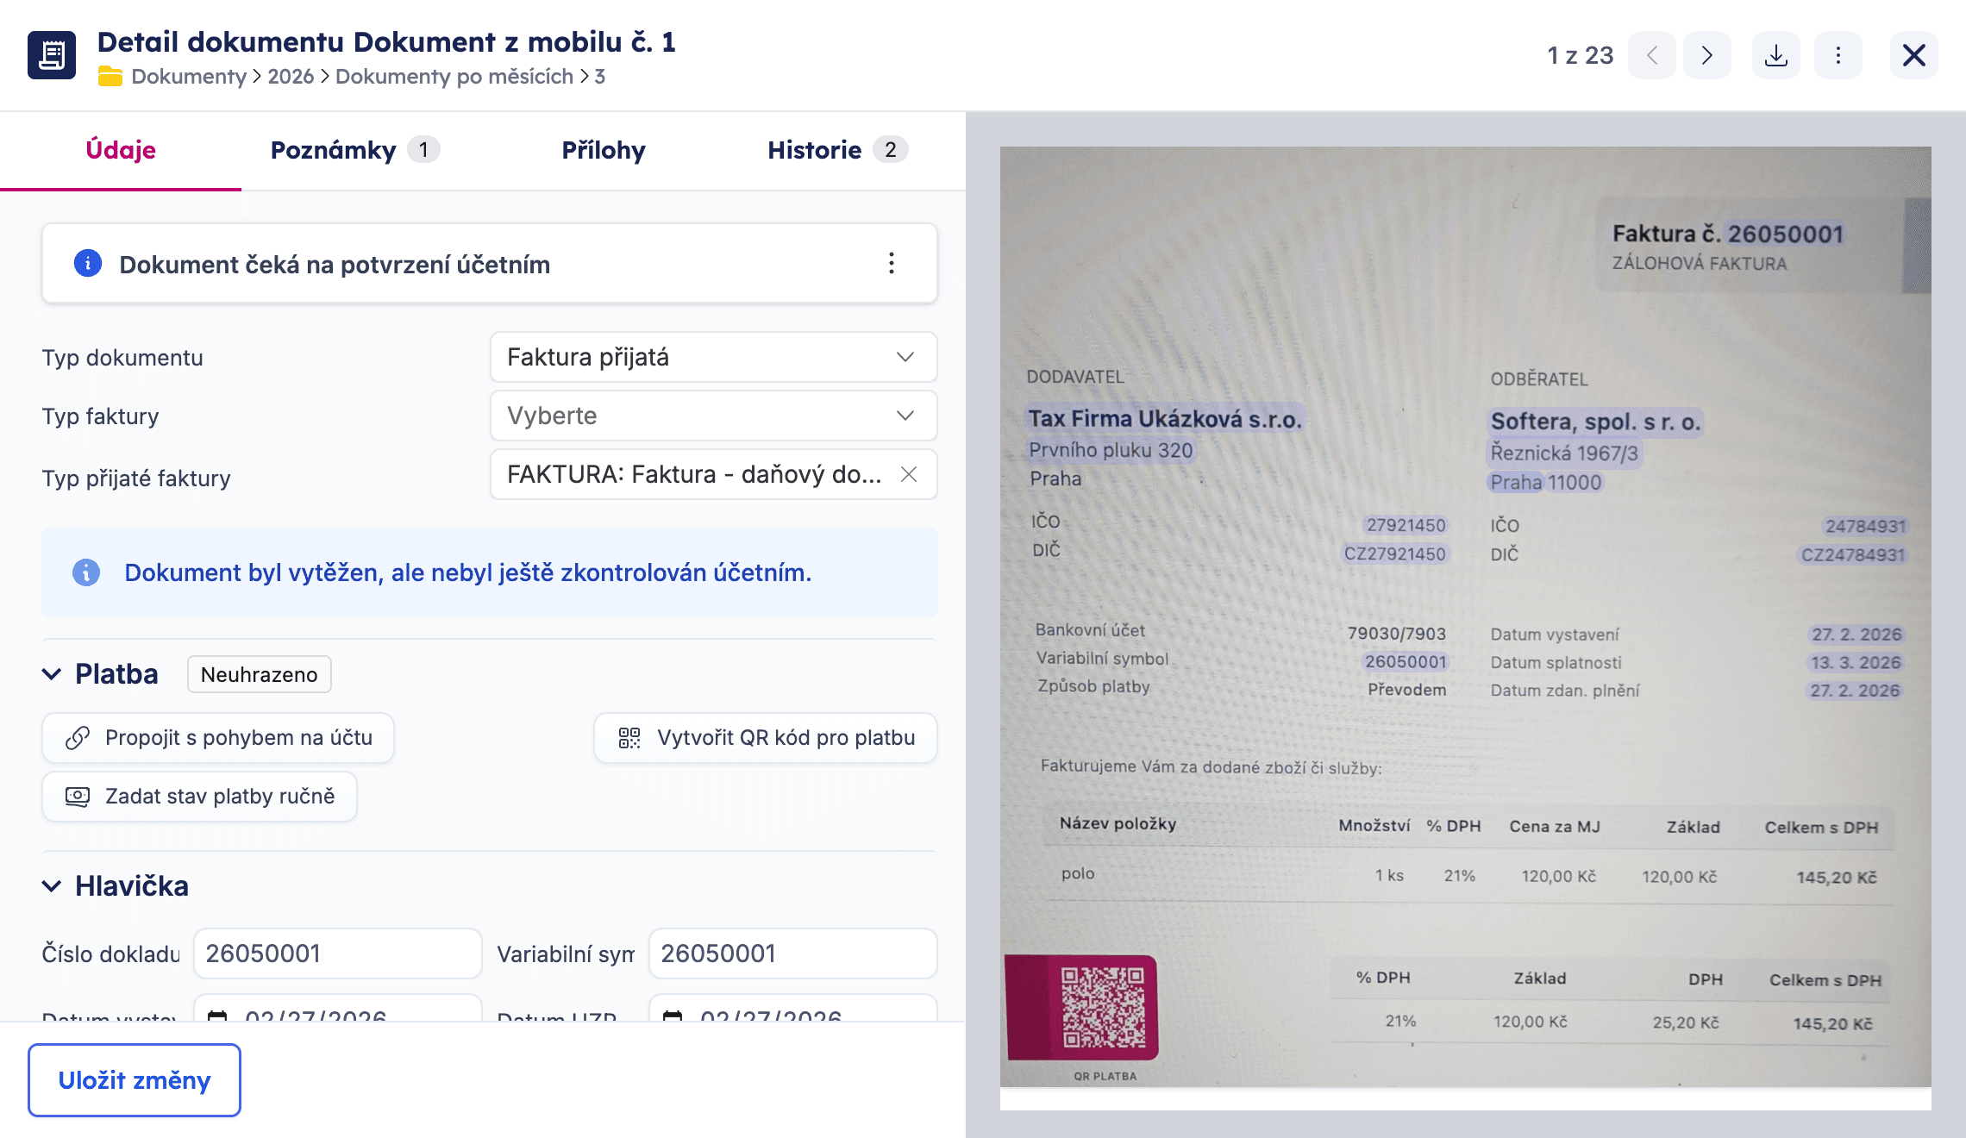Open the three-dot menu in status banner
Screen dimensions: 1966x1138
click(891, 264)
